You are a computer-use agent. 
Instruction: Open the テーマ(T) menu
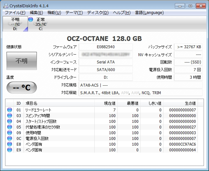(74, 13)
